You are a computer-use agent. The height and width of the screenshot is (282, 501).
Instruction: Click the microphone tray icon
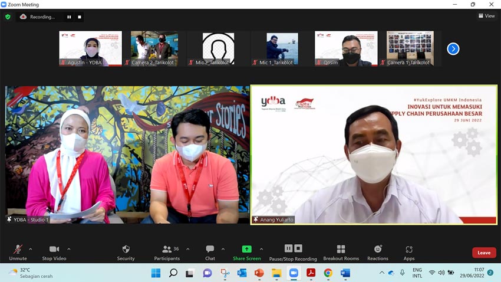pos(403,273)
